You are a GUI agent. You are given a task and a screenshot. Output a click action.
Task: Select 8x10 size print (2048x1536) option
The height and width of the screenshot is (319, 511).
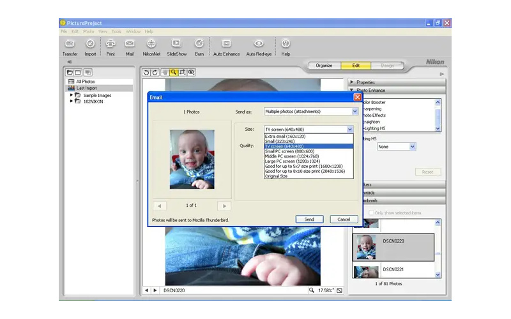[x=309, y=171]
